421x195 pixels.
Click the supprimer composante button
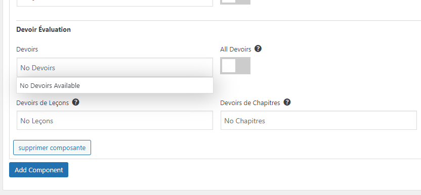click(x=52, y=148)
